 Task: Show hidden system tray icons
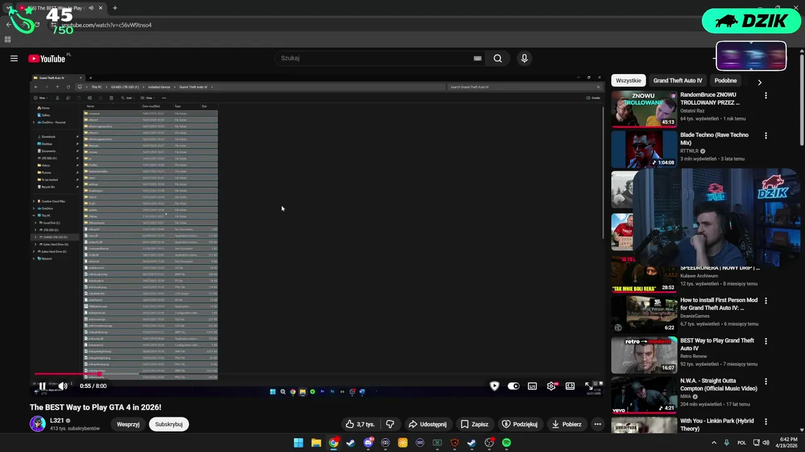point(714,443)
